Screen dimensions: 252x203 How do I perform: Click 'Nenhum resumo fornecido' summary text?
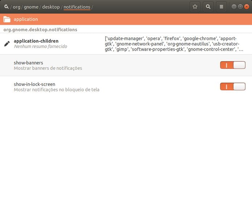coord(41,47)
